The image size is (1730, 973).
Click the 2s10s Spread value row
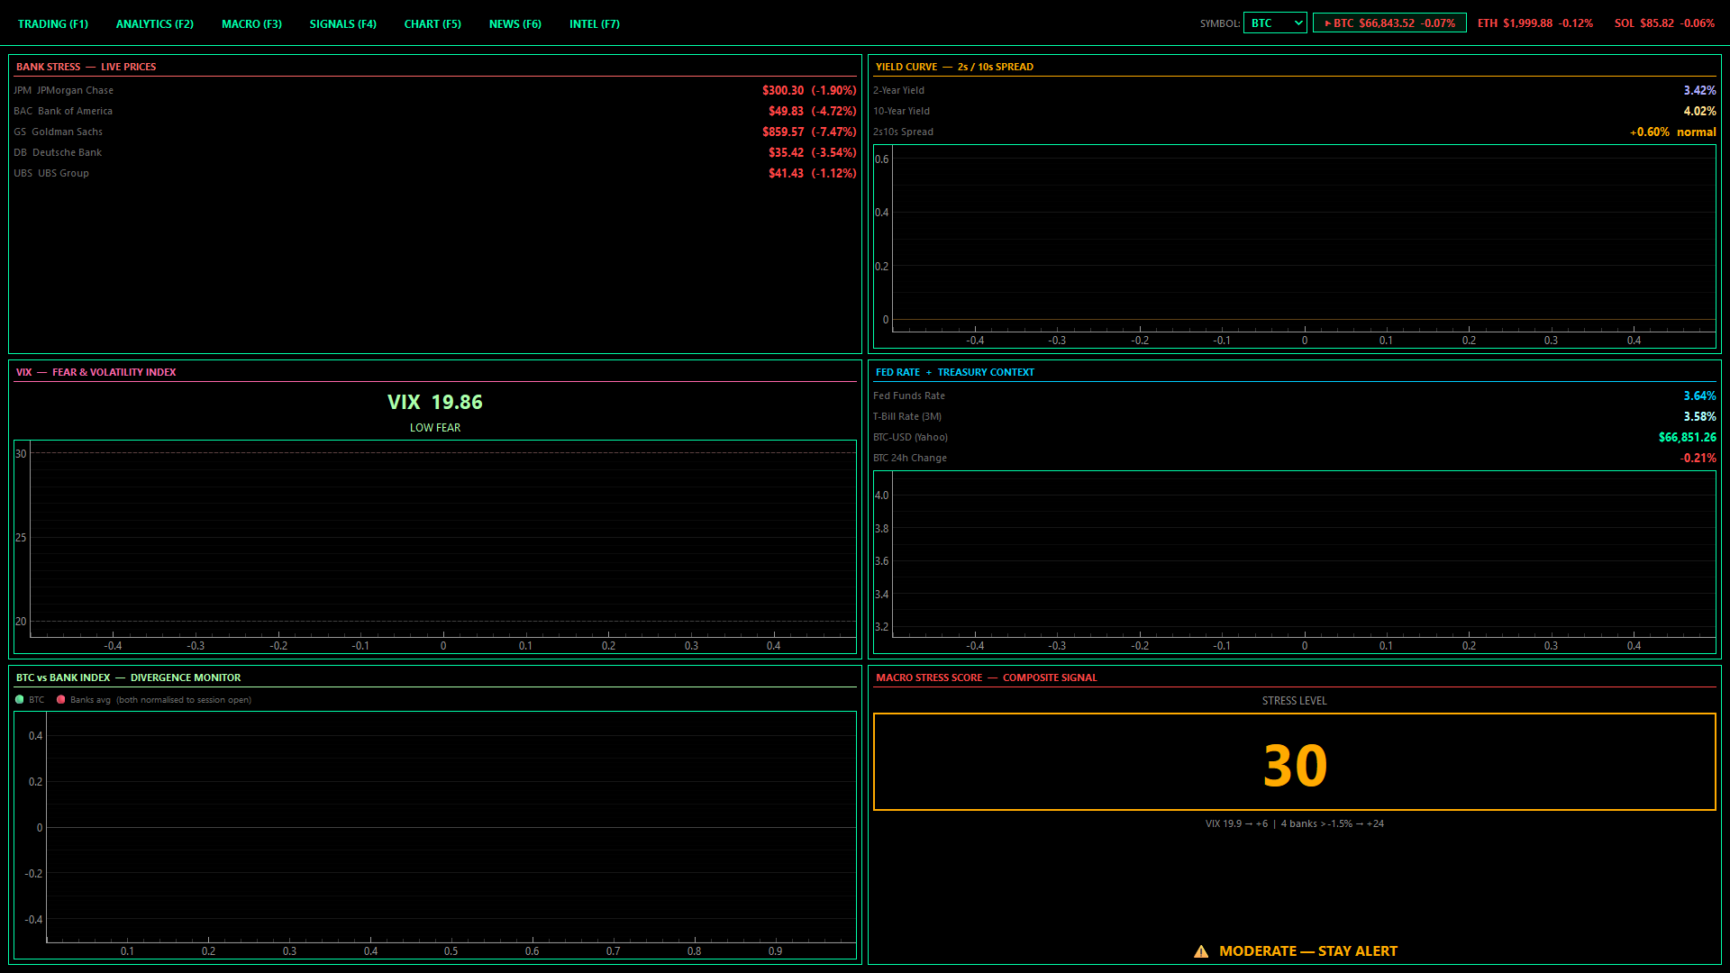coord(1294,132)
